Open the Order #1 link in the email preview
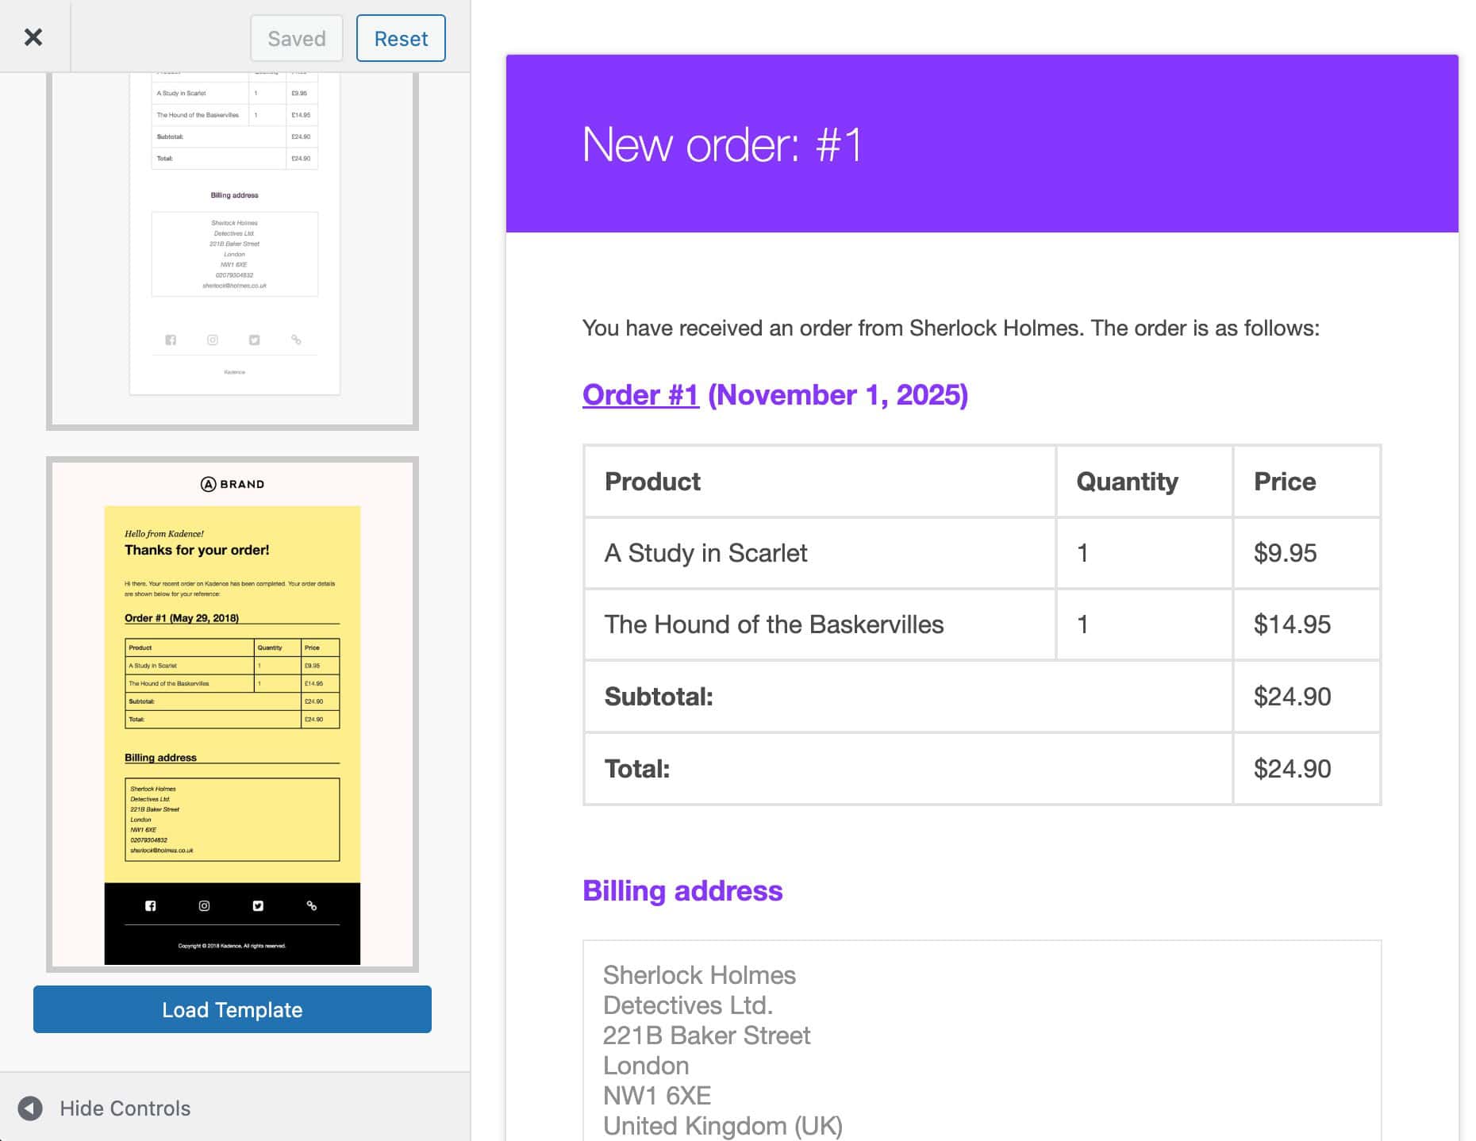The width and height of the screenshot is (1476, 1141). (640, 395)
